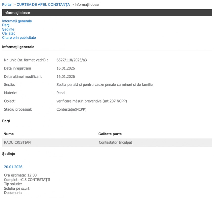Click the Portal breadcrumb link

tap(7, 5)
